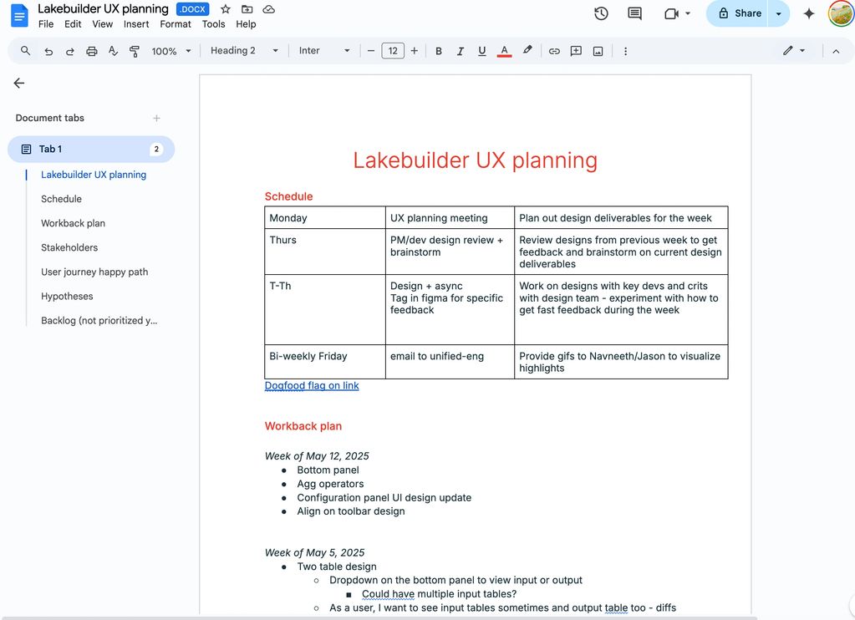Undo the last action
Screen dimensions: 855x620
point(48,51)
